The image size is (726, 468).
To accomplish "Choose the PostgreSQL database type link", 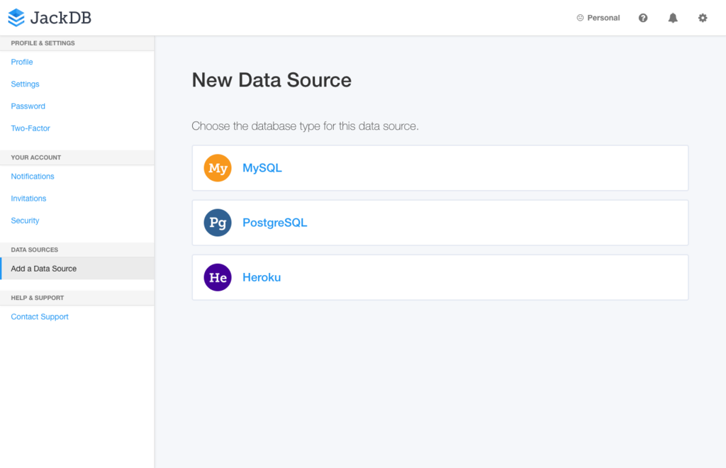I will click(275, 223).
